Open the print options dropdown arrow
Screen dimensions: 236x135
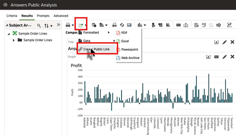pos(73,25)
